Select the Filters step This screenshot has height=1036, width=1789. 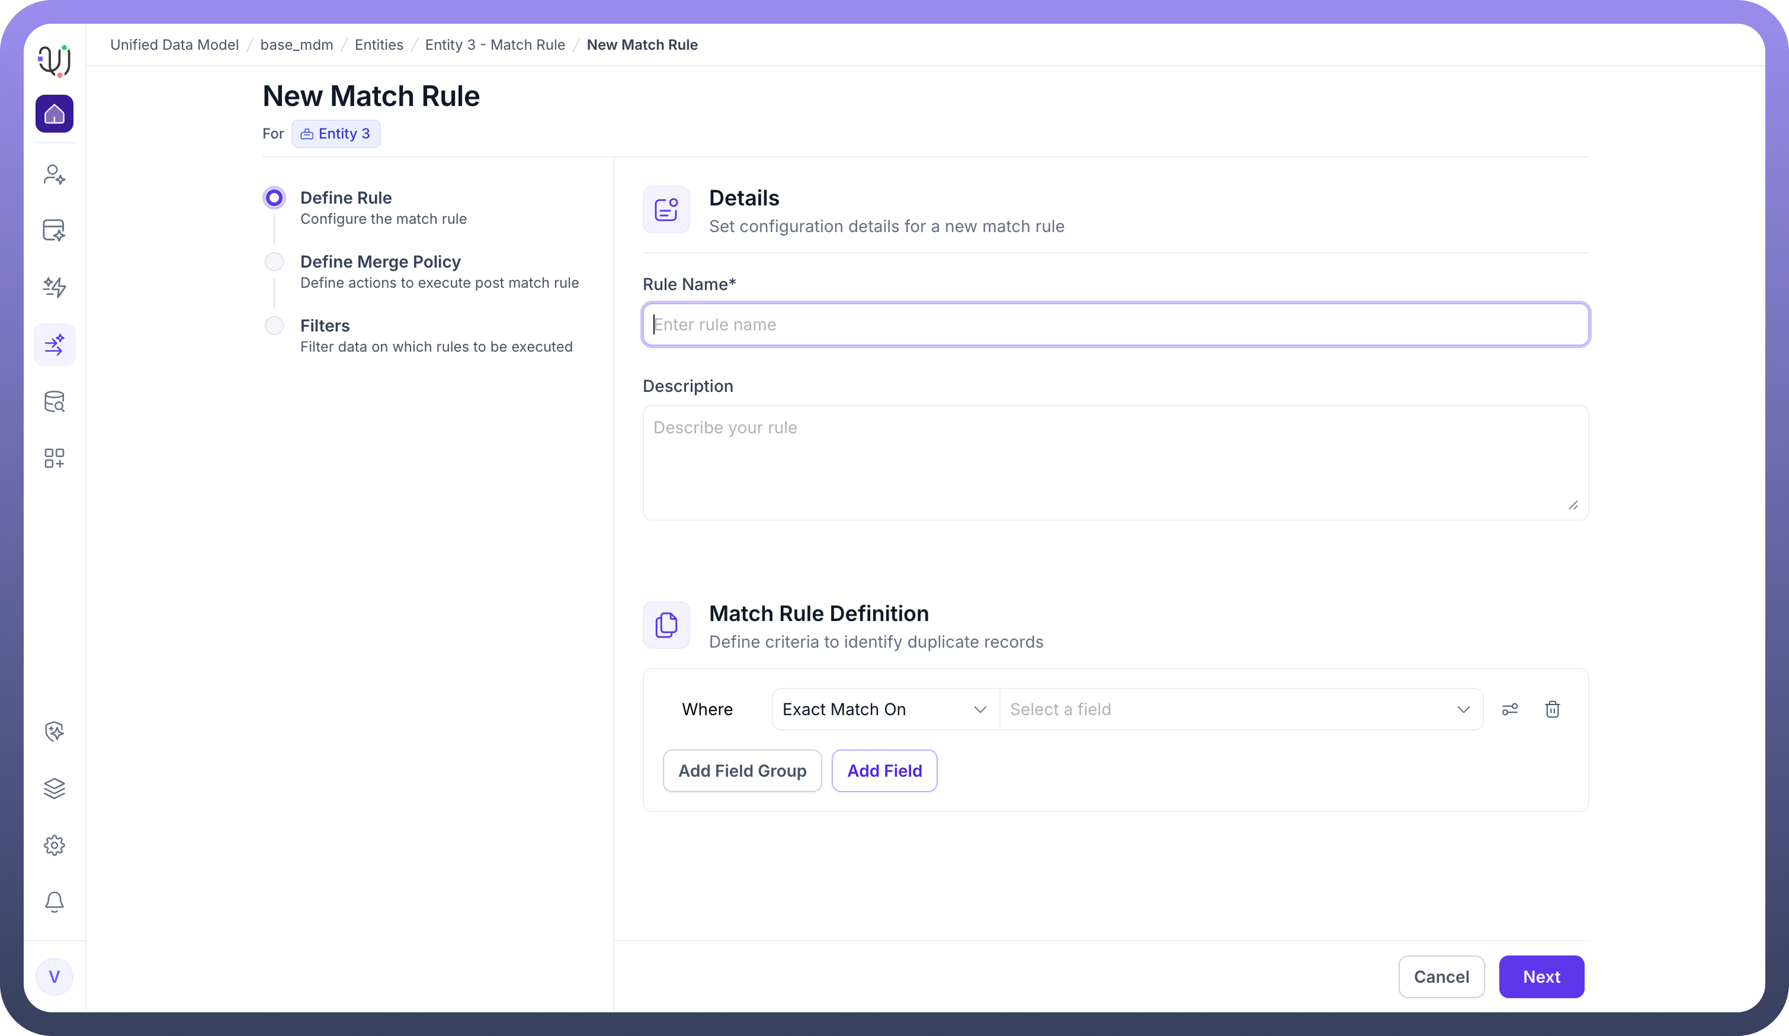pyautogui.click(x=325, y=326)
